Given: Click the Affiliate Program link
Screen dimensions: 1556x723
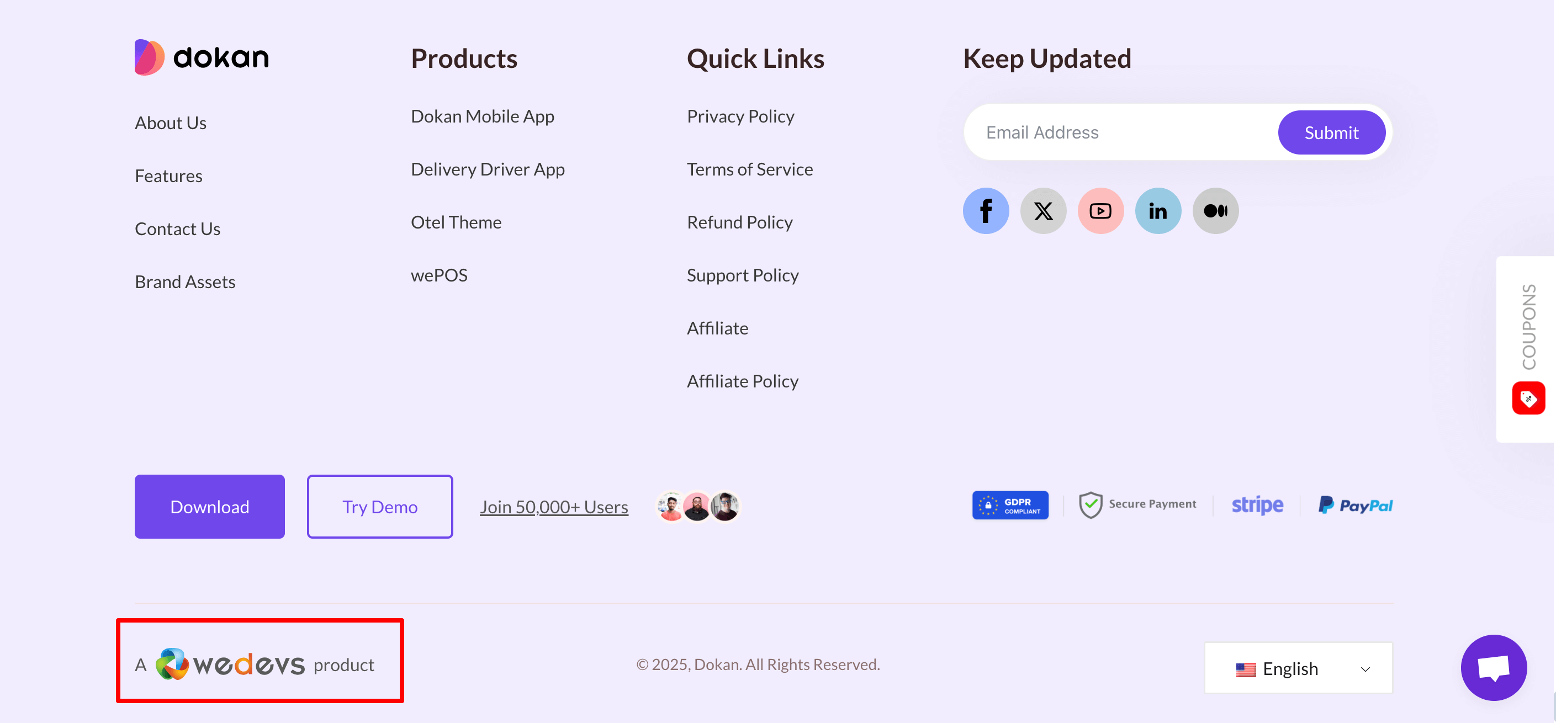Looking at the screenshot, I should point(717,327).
